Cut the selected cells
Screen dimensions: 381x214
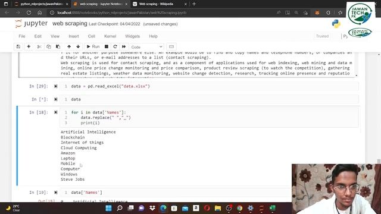pyautogui.click(x=39, y=46)
